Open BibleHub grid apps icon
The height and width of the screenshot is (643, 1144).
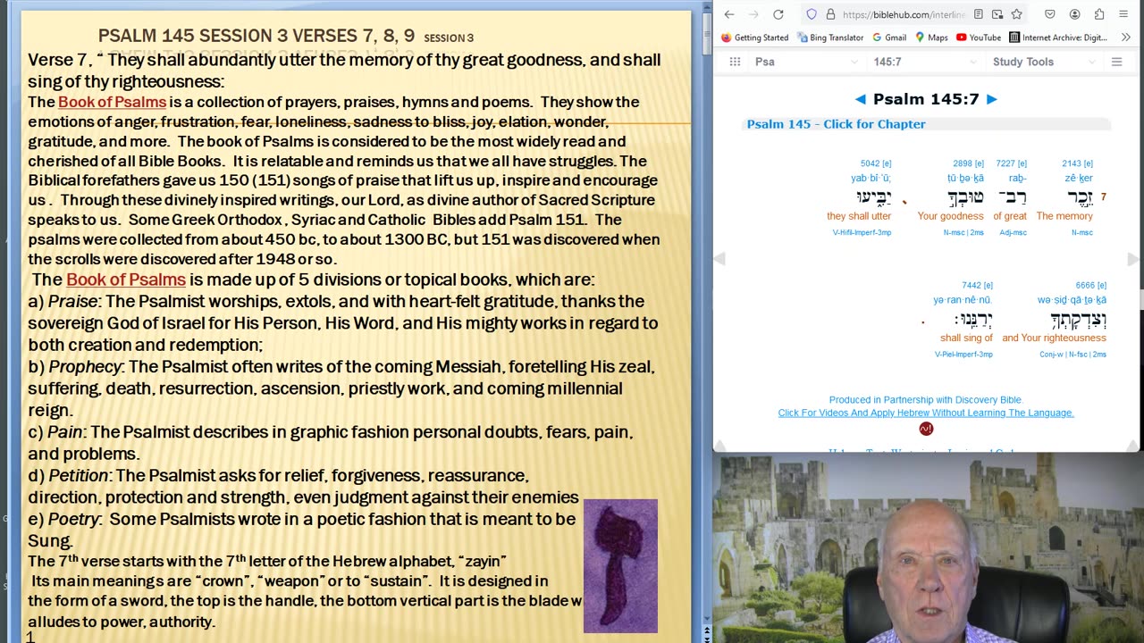(x=735, y=62)
